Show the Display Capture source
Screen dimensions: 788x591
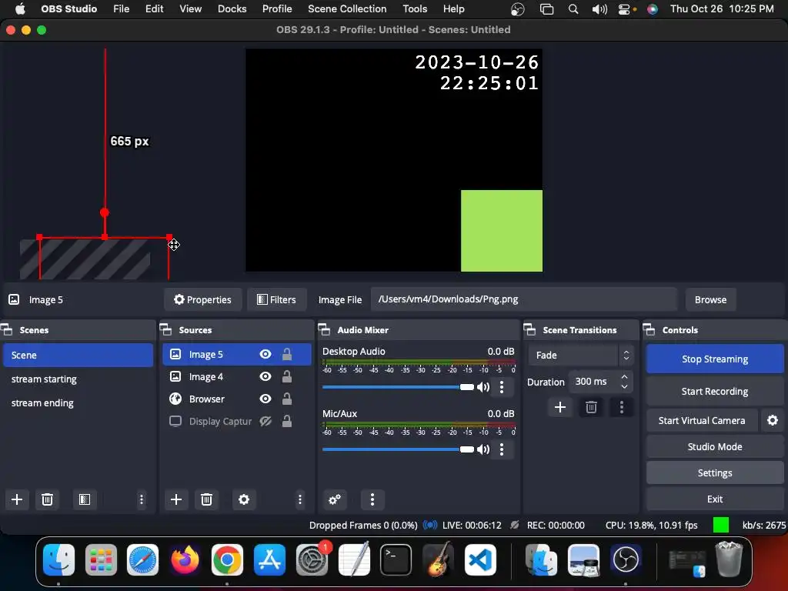[265, 421]
